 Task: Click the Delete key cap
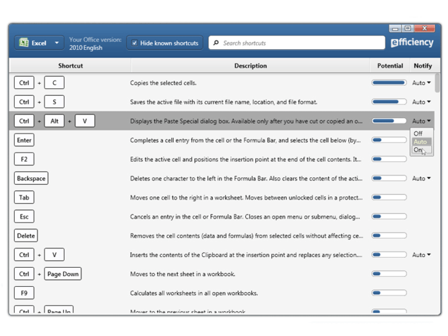(x=26, y=236)
